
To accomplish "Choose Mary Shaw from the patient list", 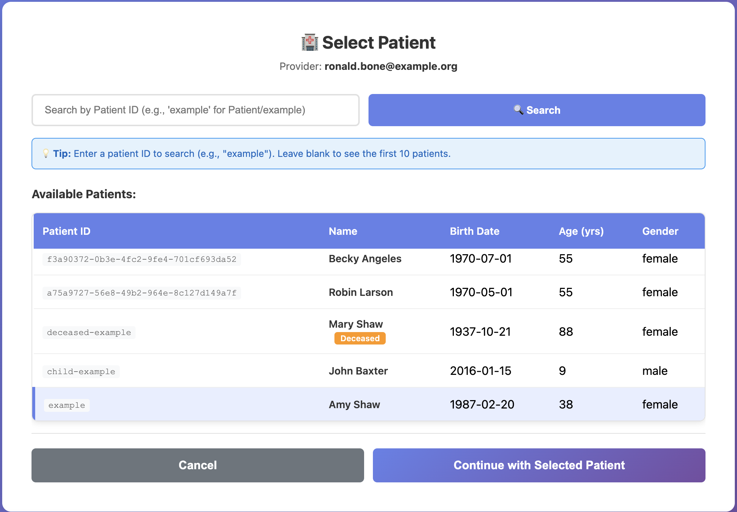I will point(356,324).
